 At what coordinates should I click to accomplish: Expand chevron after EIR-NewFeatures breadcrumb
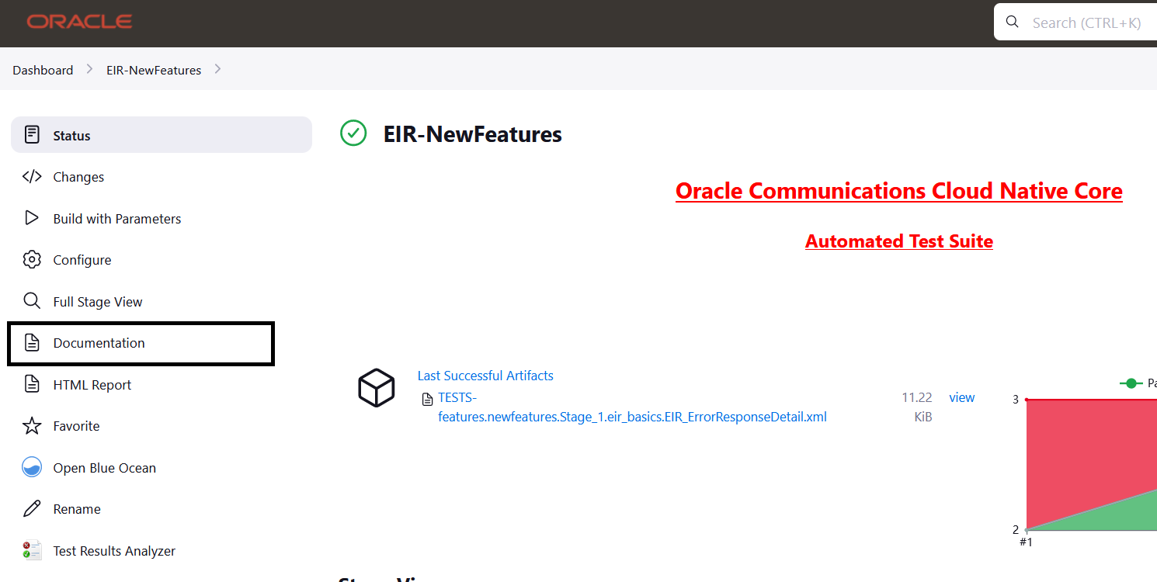point(217,69)
